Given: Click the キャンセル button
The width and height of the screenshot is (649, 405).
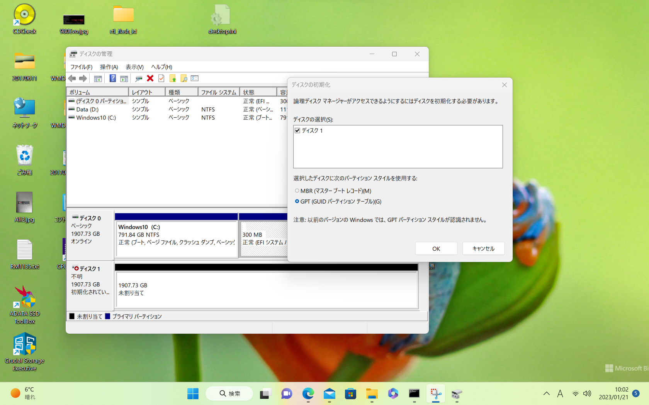Looking at the screenshot, I should pos(483,248).
